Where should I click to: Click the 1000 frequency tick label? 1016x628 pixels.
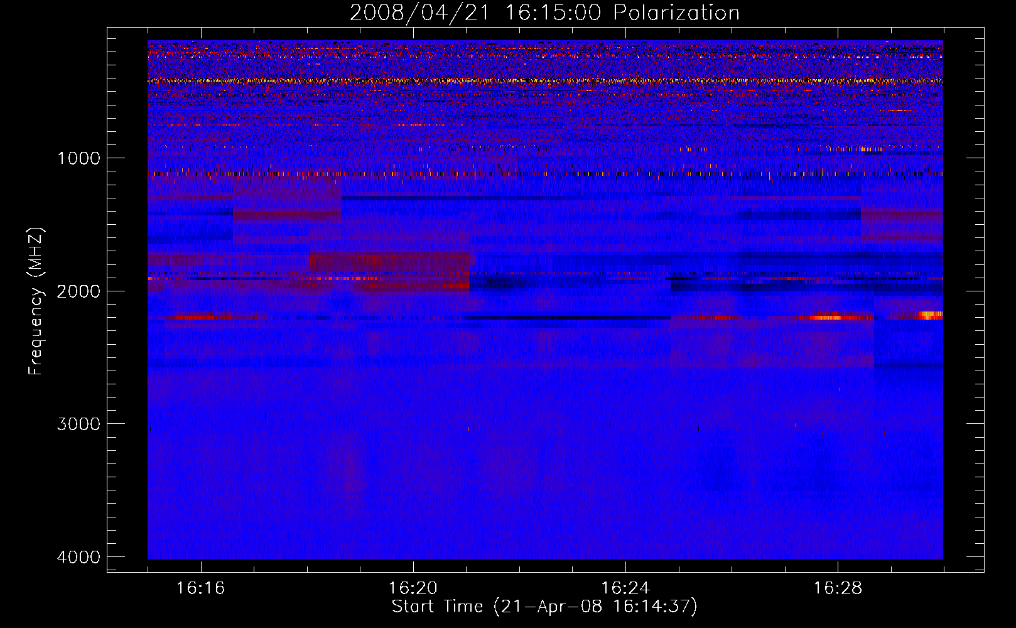tap(78, 158)
